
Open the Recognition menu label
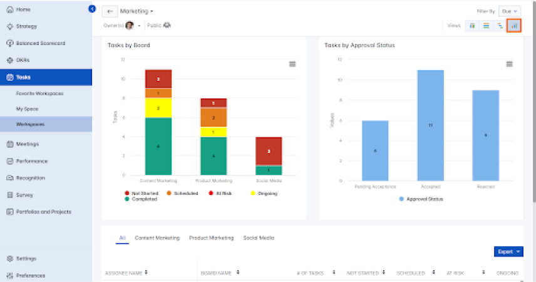click(x=31, y=178)
